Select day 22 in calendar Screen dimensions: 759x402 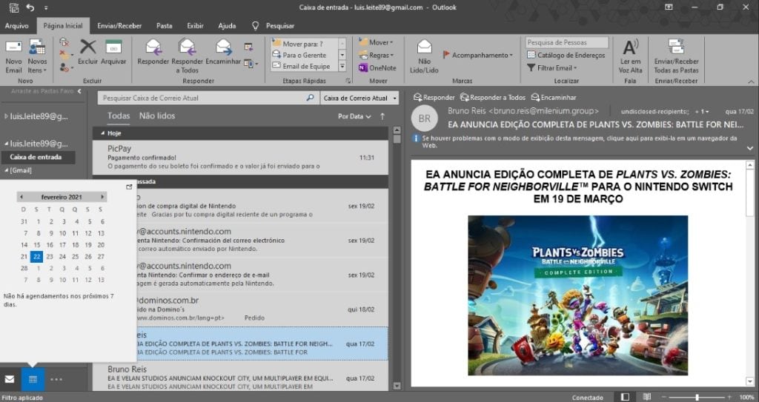37,256
